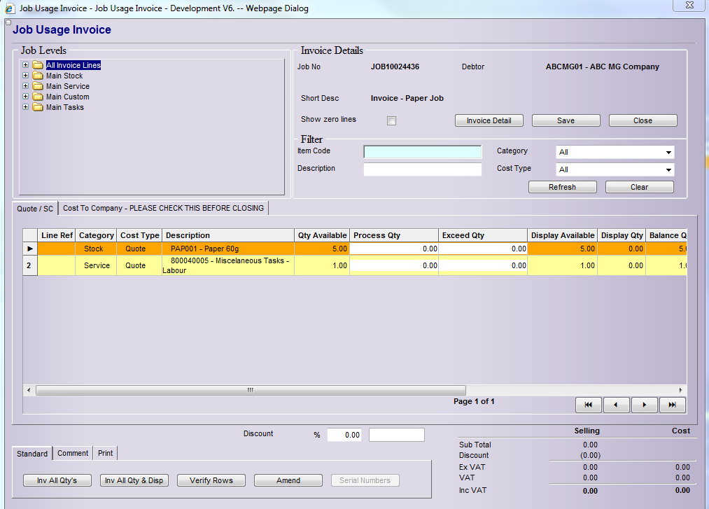Viewport: 709px width, 509px height.
Task: Click next page arrow icon
Action: [x=644, y=405]
